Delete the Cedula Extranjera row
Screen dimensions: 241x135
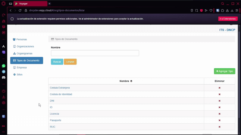(x=220, y=88)
